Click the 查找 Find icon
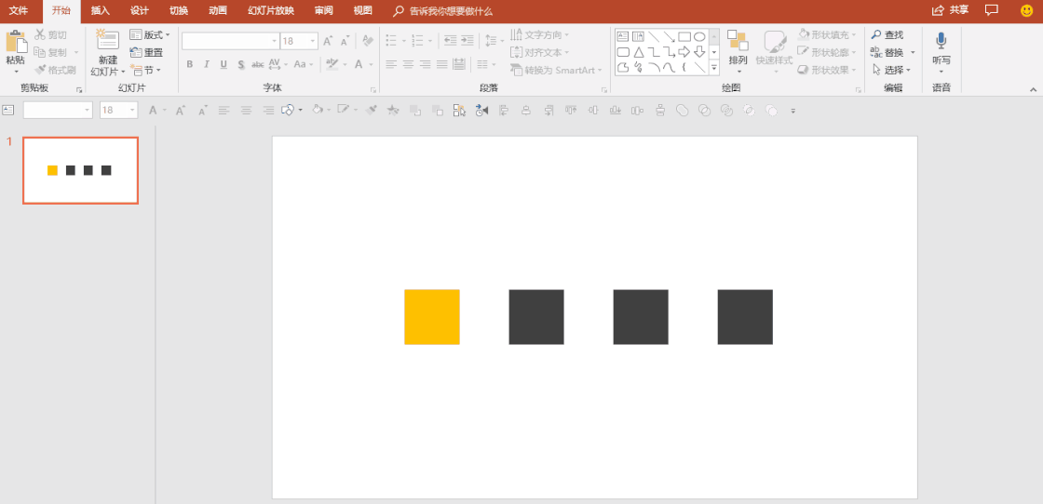Screen dimensions: 1043x504 (x=876, y=35)
